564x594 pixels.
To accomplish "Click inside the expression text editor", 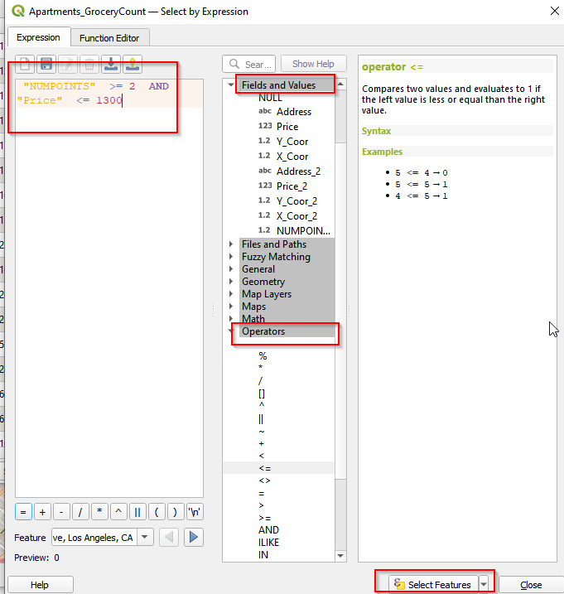I will tap(109, 288).
